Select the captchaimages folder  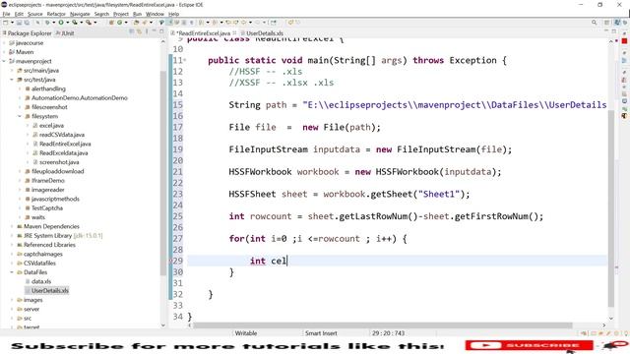[43, 254]
